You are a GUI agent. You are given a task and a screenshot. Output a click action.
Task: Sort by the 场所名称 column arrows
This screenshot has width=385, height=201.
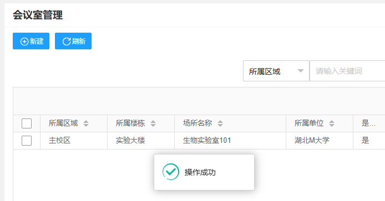[220, 123]
